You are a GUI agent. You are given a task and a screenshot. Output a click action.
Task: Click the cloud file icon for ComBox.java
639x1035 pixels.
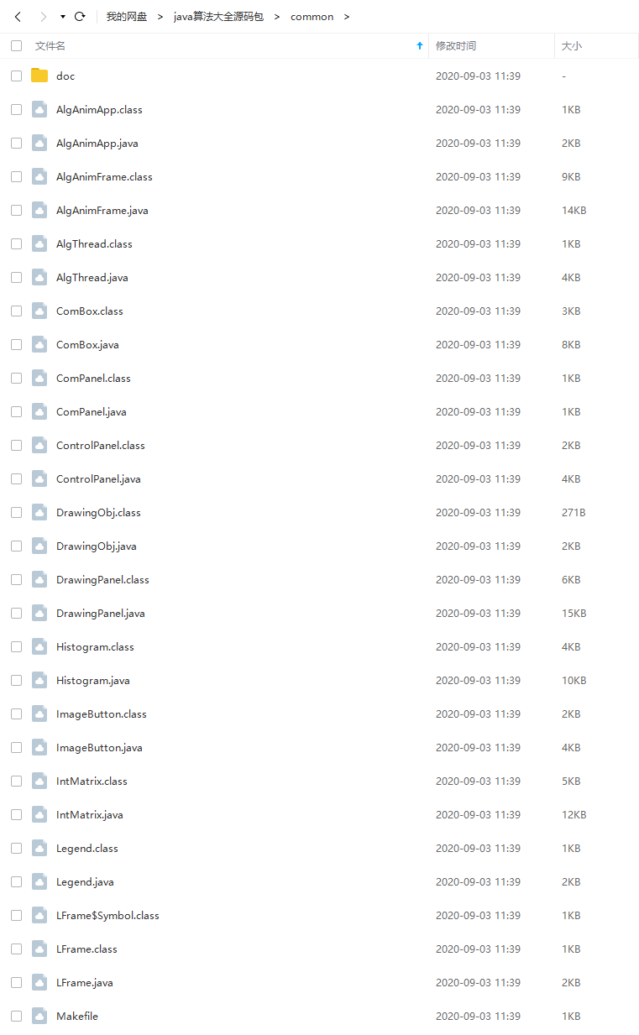39,344
